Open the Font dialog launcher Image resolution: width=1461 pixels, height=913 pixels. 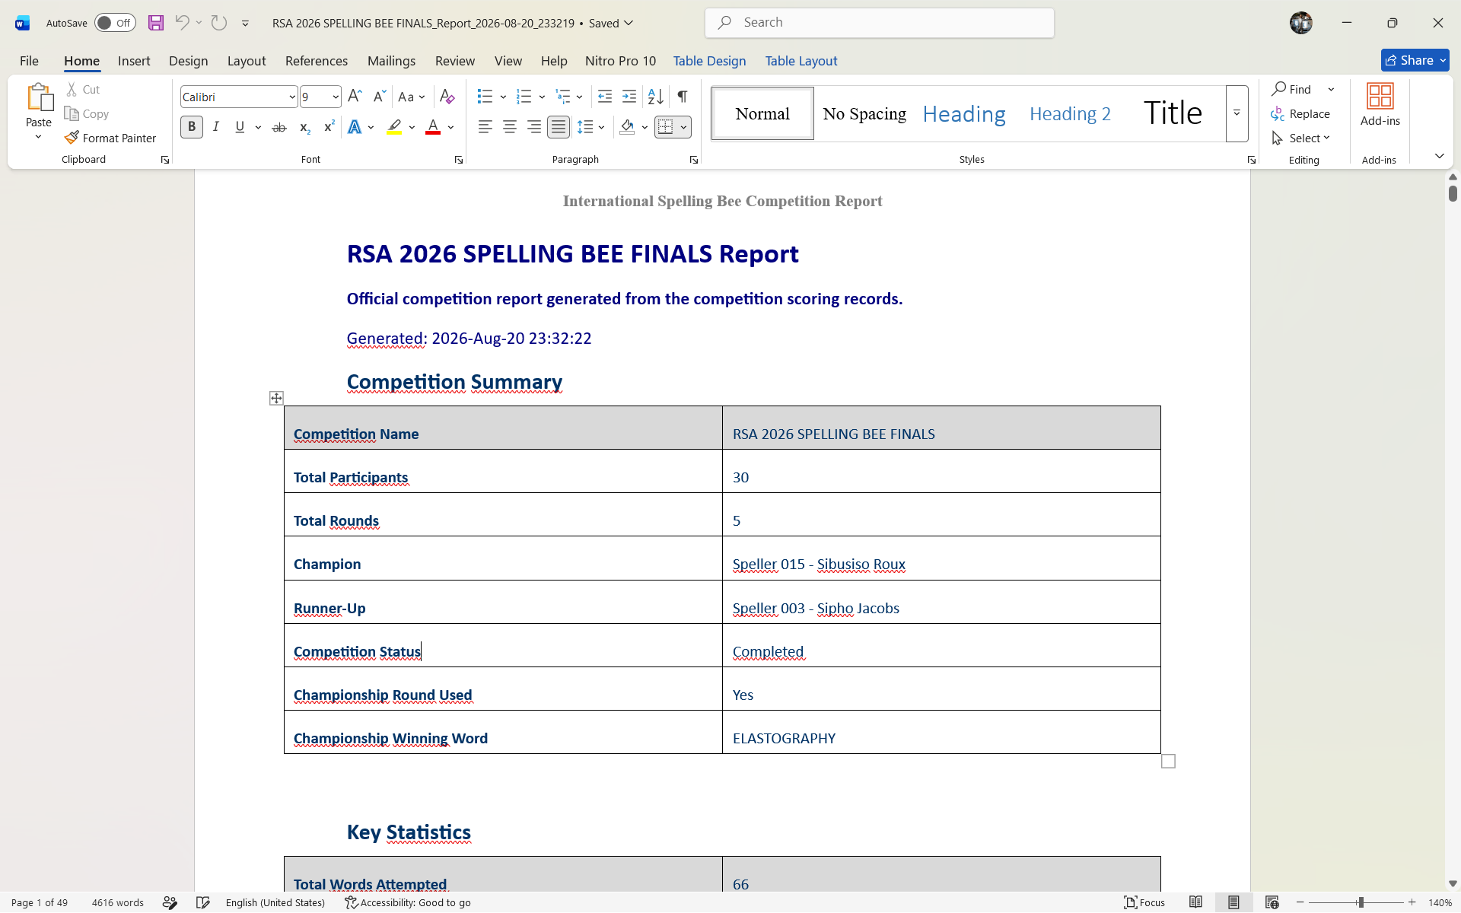click(x=459, y=160)
